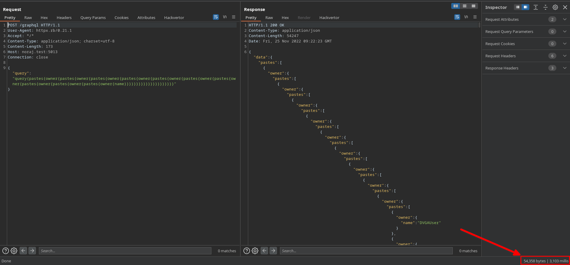
Task: Toggle non-printable characters in Request panel
Action: click(x=225, y=17)
